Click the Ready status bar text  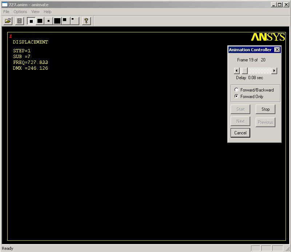point(7,248)
